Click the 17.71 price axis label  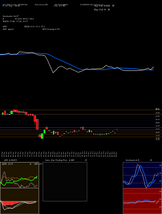pyautogui.click(x=158, y=129)
